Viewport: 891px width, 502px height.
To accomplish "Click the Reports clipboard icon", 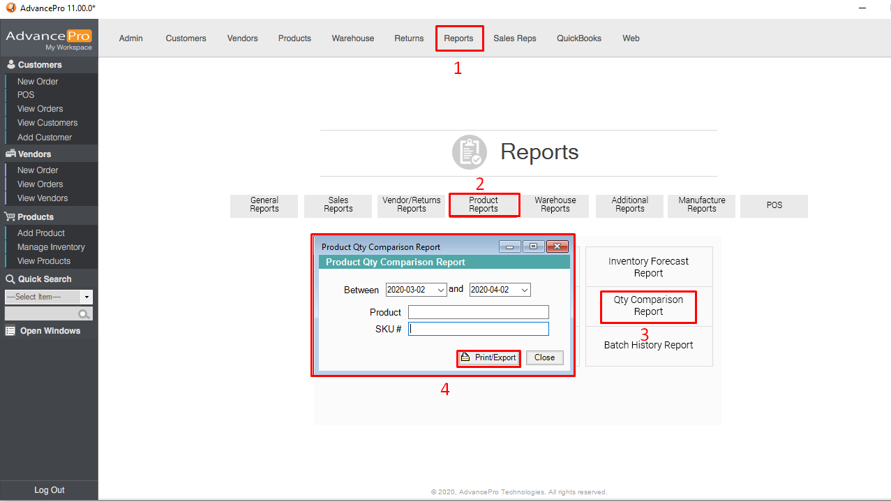I will pos(469,152).
